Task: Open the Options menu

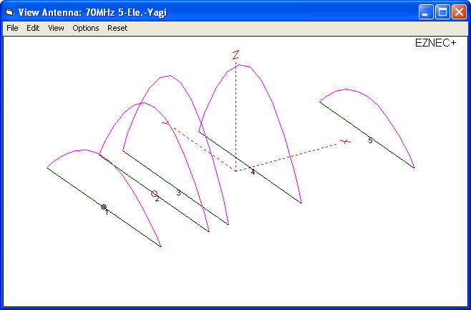Action: click(x=86, y=28)
